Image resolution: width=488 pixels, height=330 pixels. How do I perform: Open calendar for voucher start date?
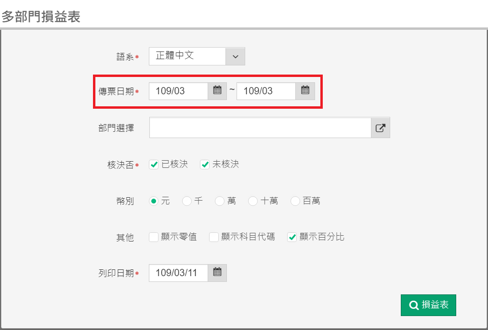pos(217,91)
